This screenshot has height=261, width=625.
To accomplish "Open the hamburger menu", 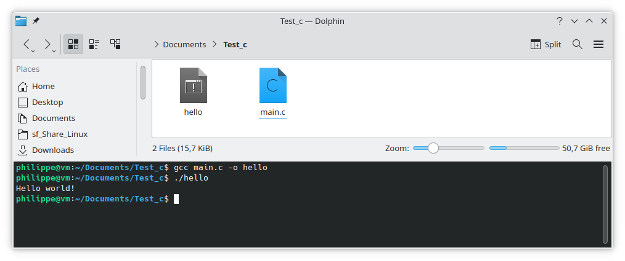I will coord(598,44).
